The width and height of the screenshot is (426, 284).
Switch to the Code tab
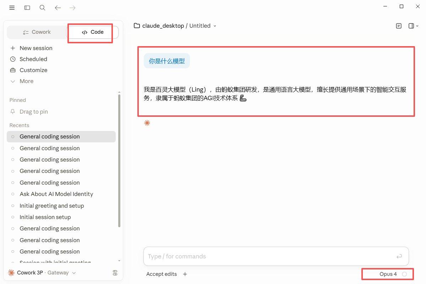point(92,32)
